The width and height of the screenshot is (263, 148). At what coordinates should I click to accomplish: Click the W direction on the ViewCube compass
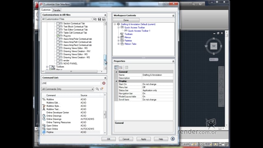point(206,46)
